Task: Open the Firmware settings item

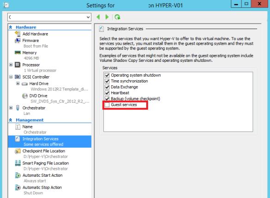Action: point(30,41)
